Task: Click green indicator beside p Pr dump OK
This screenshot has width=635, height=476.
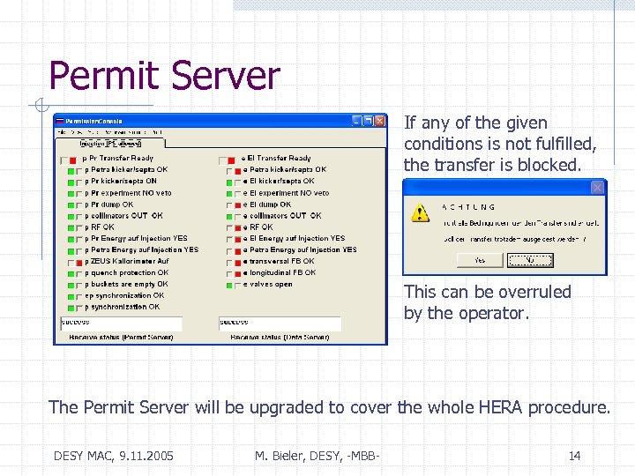Action: pyautogui.click(x=71, y=205)
